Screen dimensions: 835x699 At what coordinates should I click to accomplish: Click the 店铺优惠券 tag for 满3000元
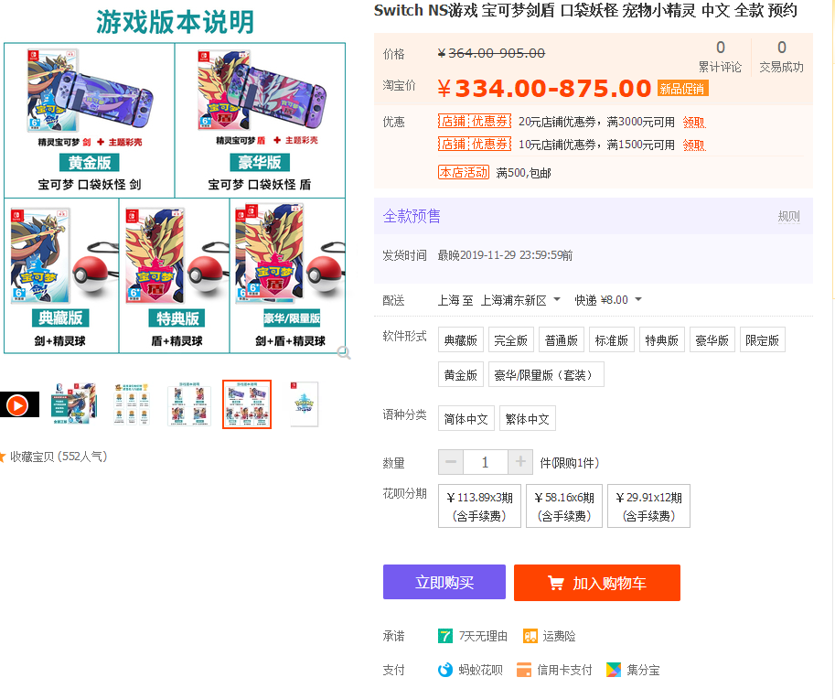475,122
